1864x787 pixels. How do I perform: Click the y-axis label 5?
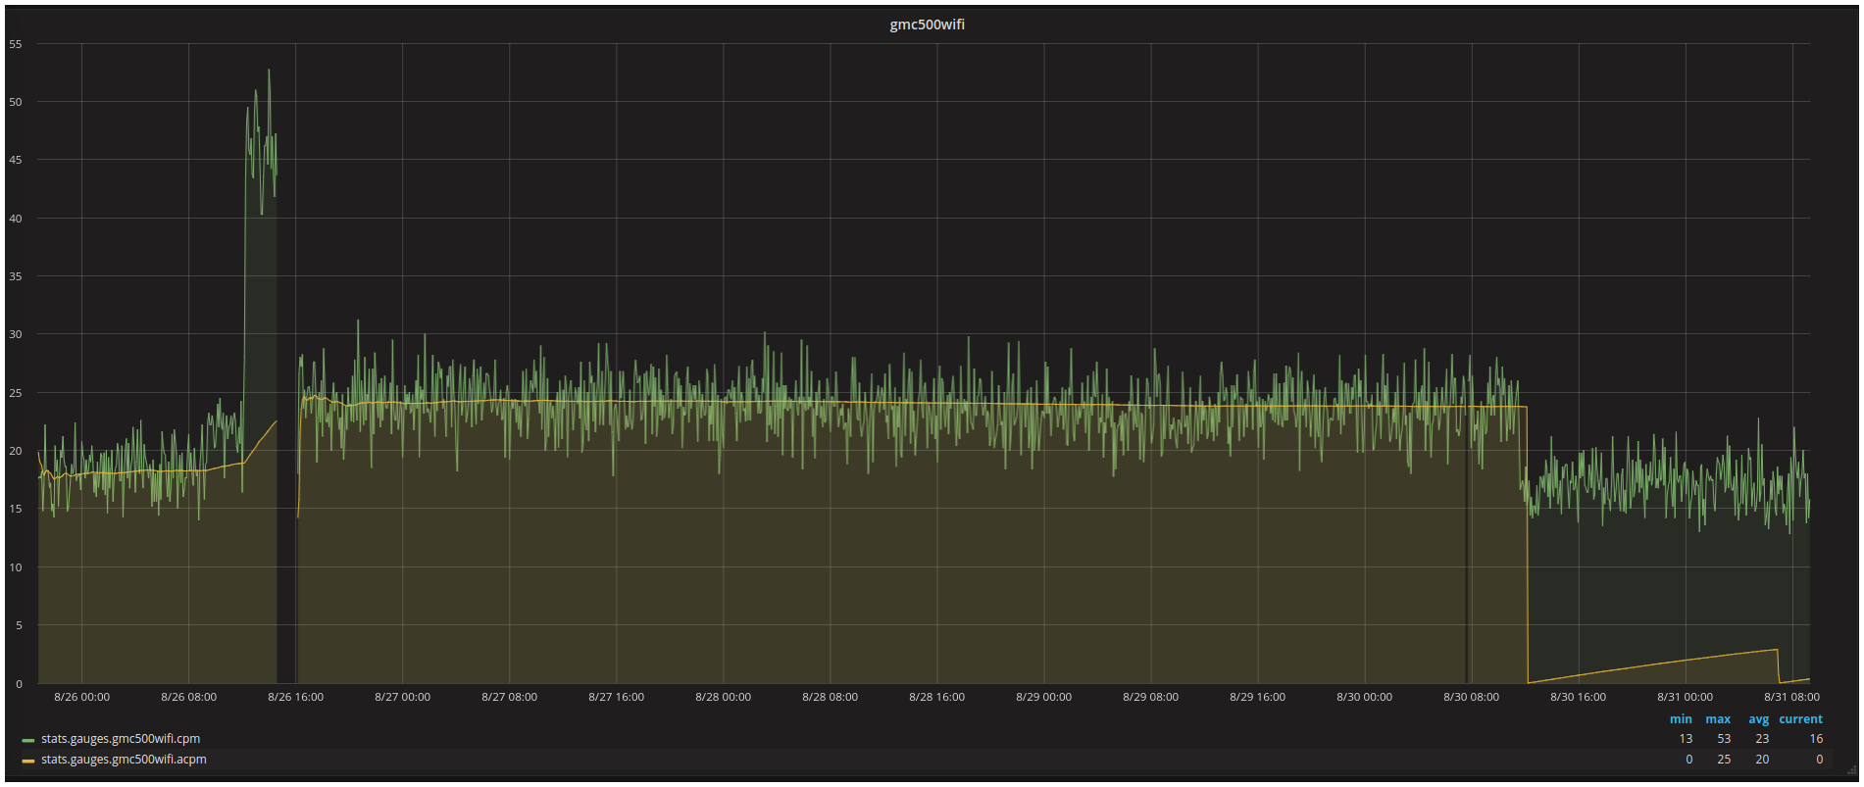pyautogui.click(x=19, y=625)
